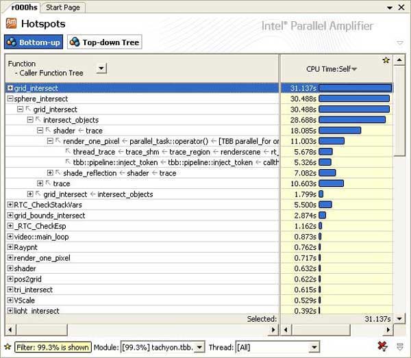This screenshot has height=358, width=411.
Task: Close the r000hs document tab
Action: 401,8
